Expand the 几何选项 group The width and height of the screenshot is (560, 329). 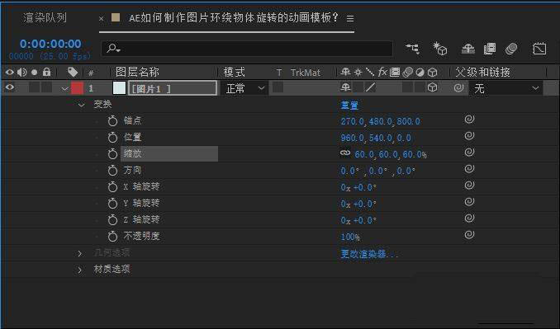(79, 253)
